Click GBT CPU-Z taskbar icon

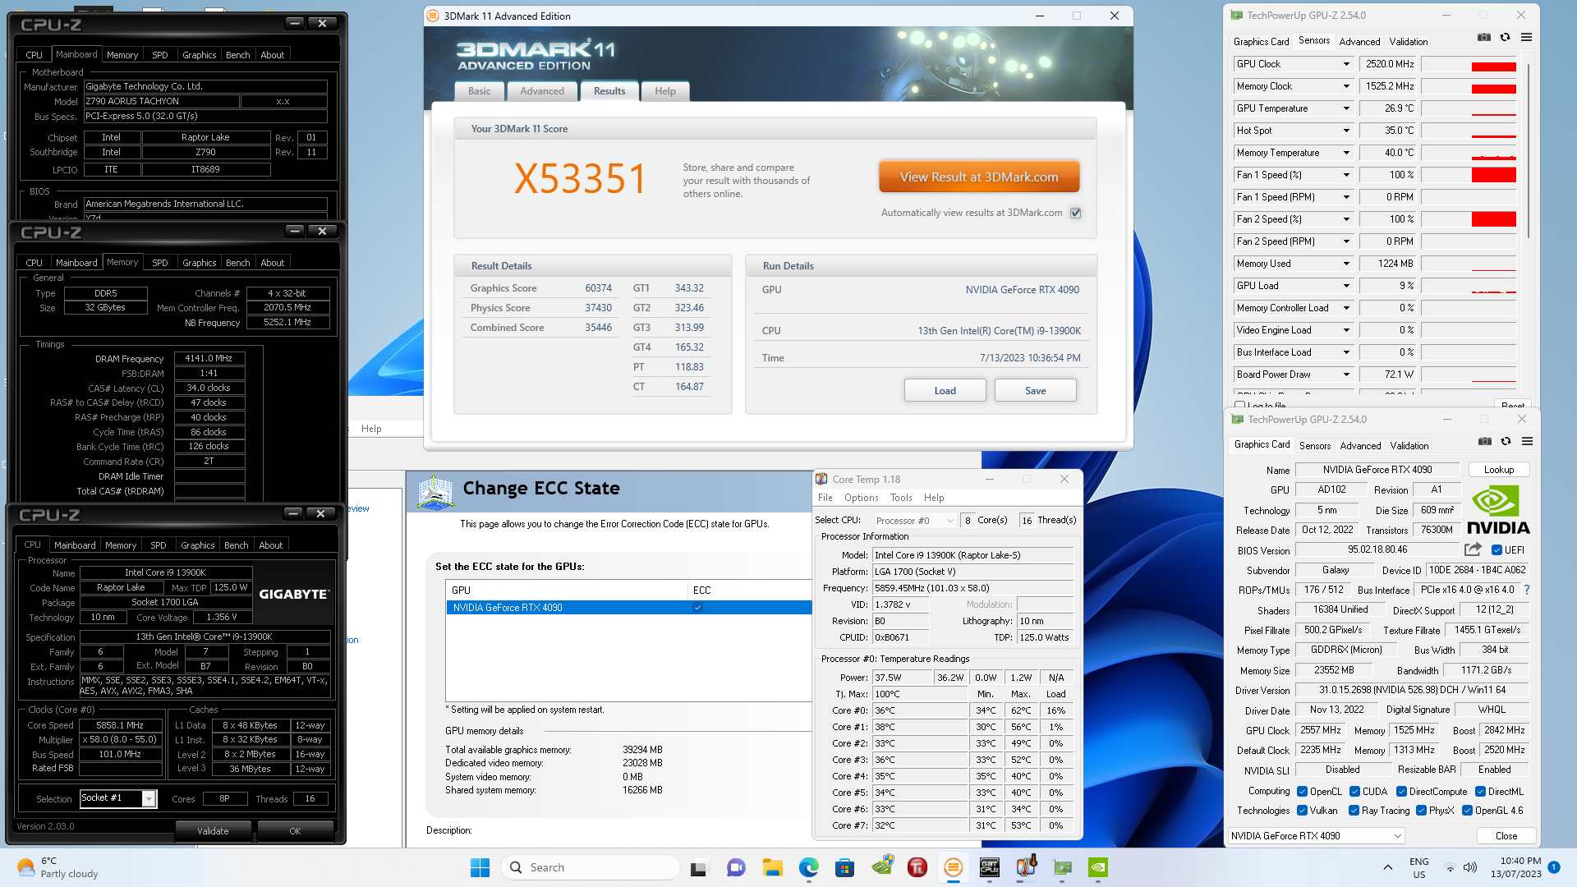click(989, 867)
